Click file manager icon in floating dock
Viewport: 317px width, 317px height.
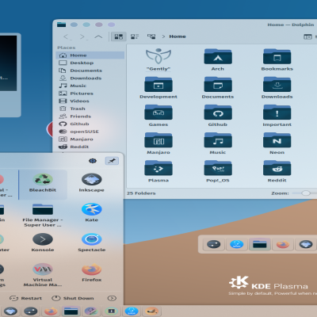tap(260, 244)
